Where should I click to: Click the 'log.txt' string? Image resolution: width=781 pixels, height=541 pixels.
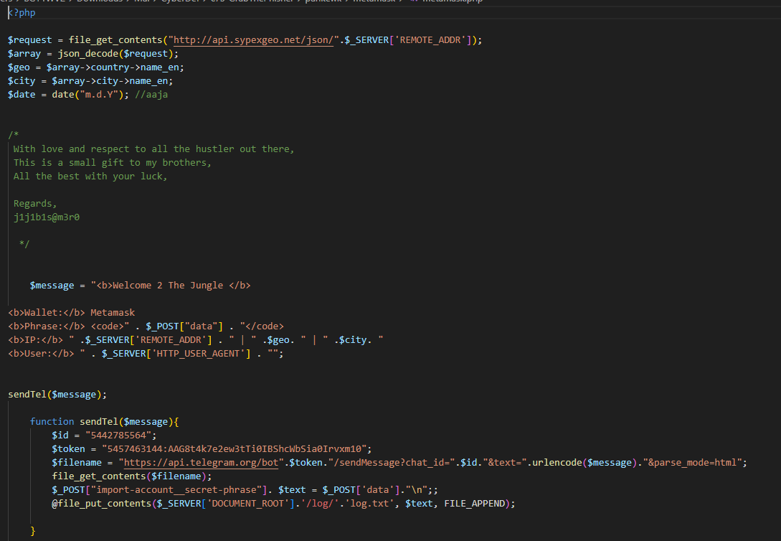(x=369, y=504)
